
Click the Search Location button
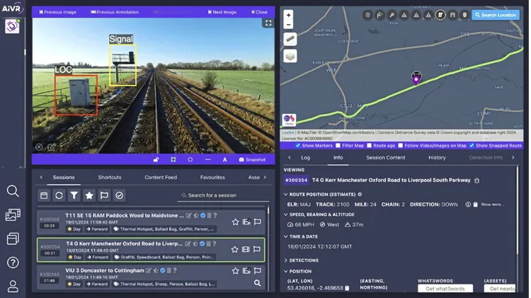pos(496,15)
